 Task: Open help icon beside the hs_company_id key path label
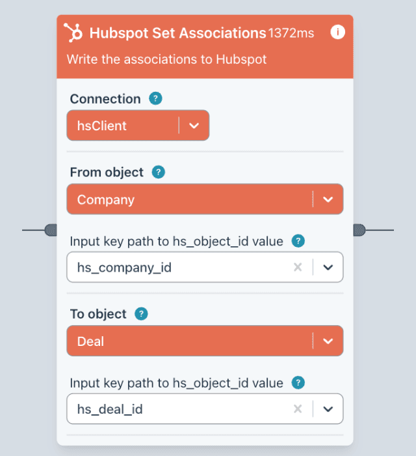298,241
